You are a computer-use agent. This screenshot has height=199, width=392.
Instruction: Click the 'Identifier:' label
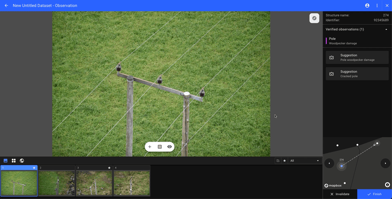(333, 20)
